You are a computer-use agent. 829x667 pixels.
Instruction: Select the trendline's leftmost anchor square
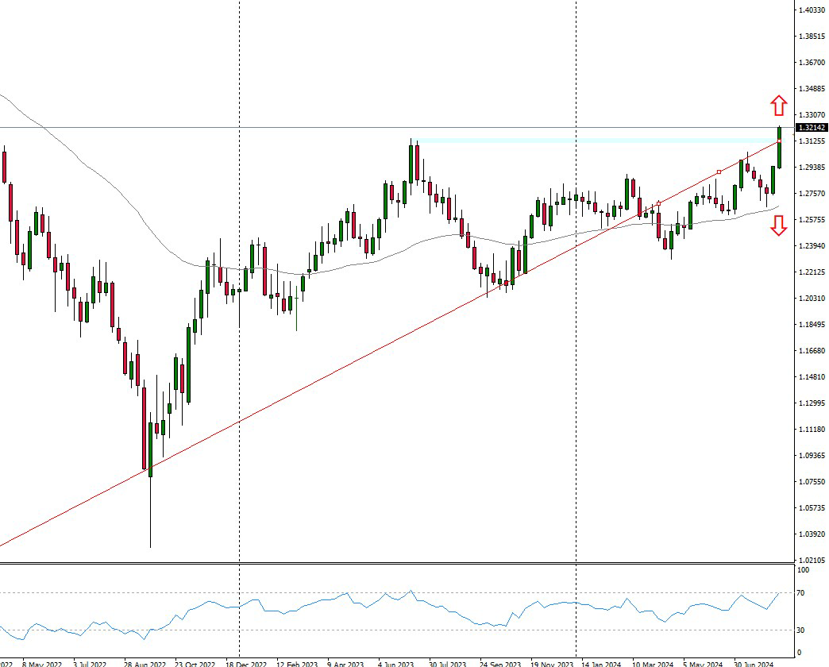[x=658, y=203]
